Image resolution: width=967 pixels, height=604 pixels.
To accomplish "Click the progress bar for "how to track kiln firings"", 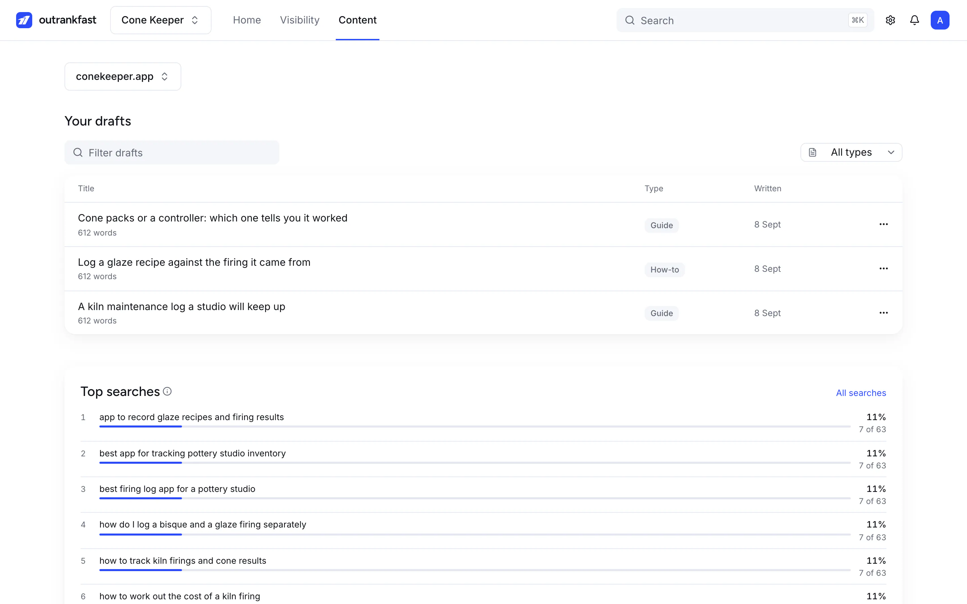I will [x=475, y=570].
